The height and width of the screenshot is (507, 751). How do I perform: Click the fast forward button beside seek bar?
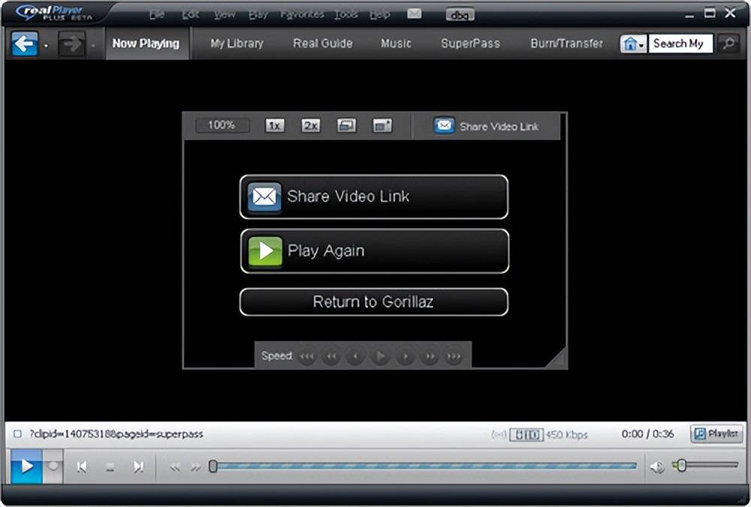point(195,467)
